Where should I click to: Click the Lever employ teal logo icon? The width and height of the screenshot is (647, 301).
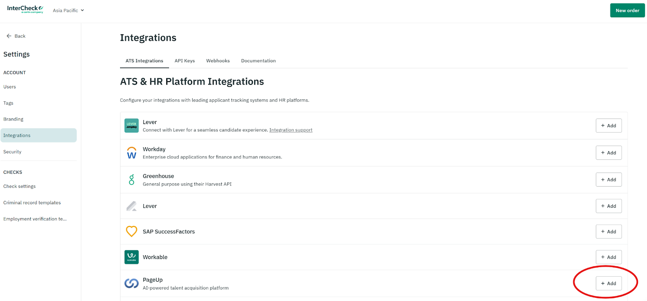tap(131, 126)
